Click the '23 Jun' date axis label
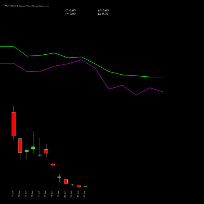 71,194
